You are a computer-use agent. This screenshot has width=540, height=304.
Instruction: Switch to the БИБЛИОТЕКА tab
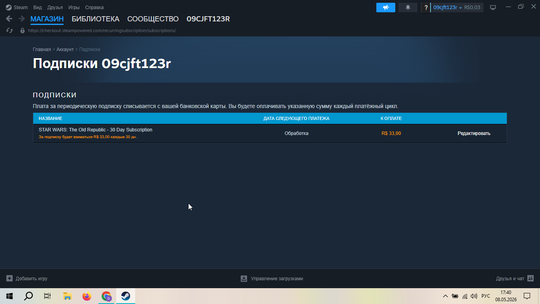click(x=95, y=19)
